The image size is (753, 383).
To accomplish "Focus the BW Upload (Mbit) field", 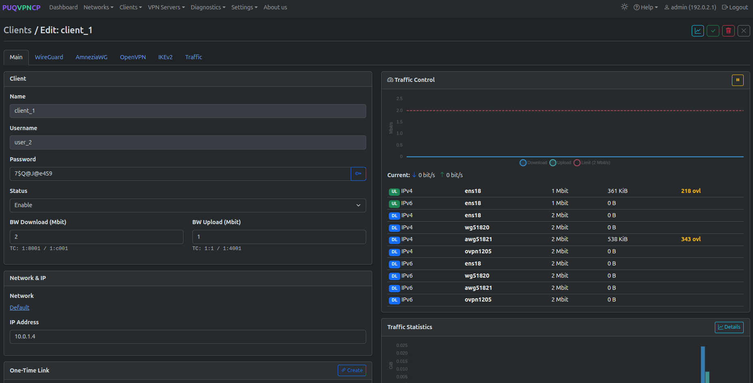I will click(x=279, y=237).
